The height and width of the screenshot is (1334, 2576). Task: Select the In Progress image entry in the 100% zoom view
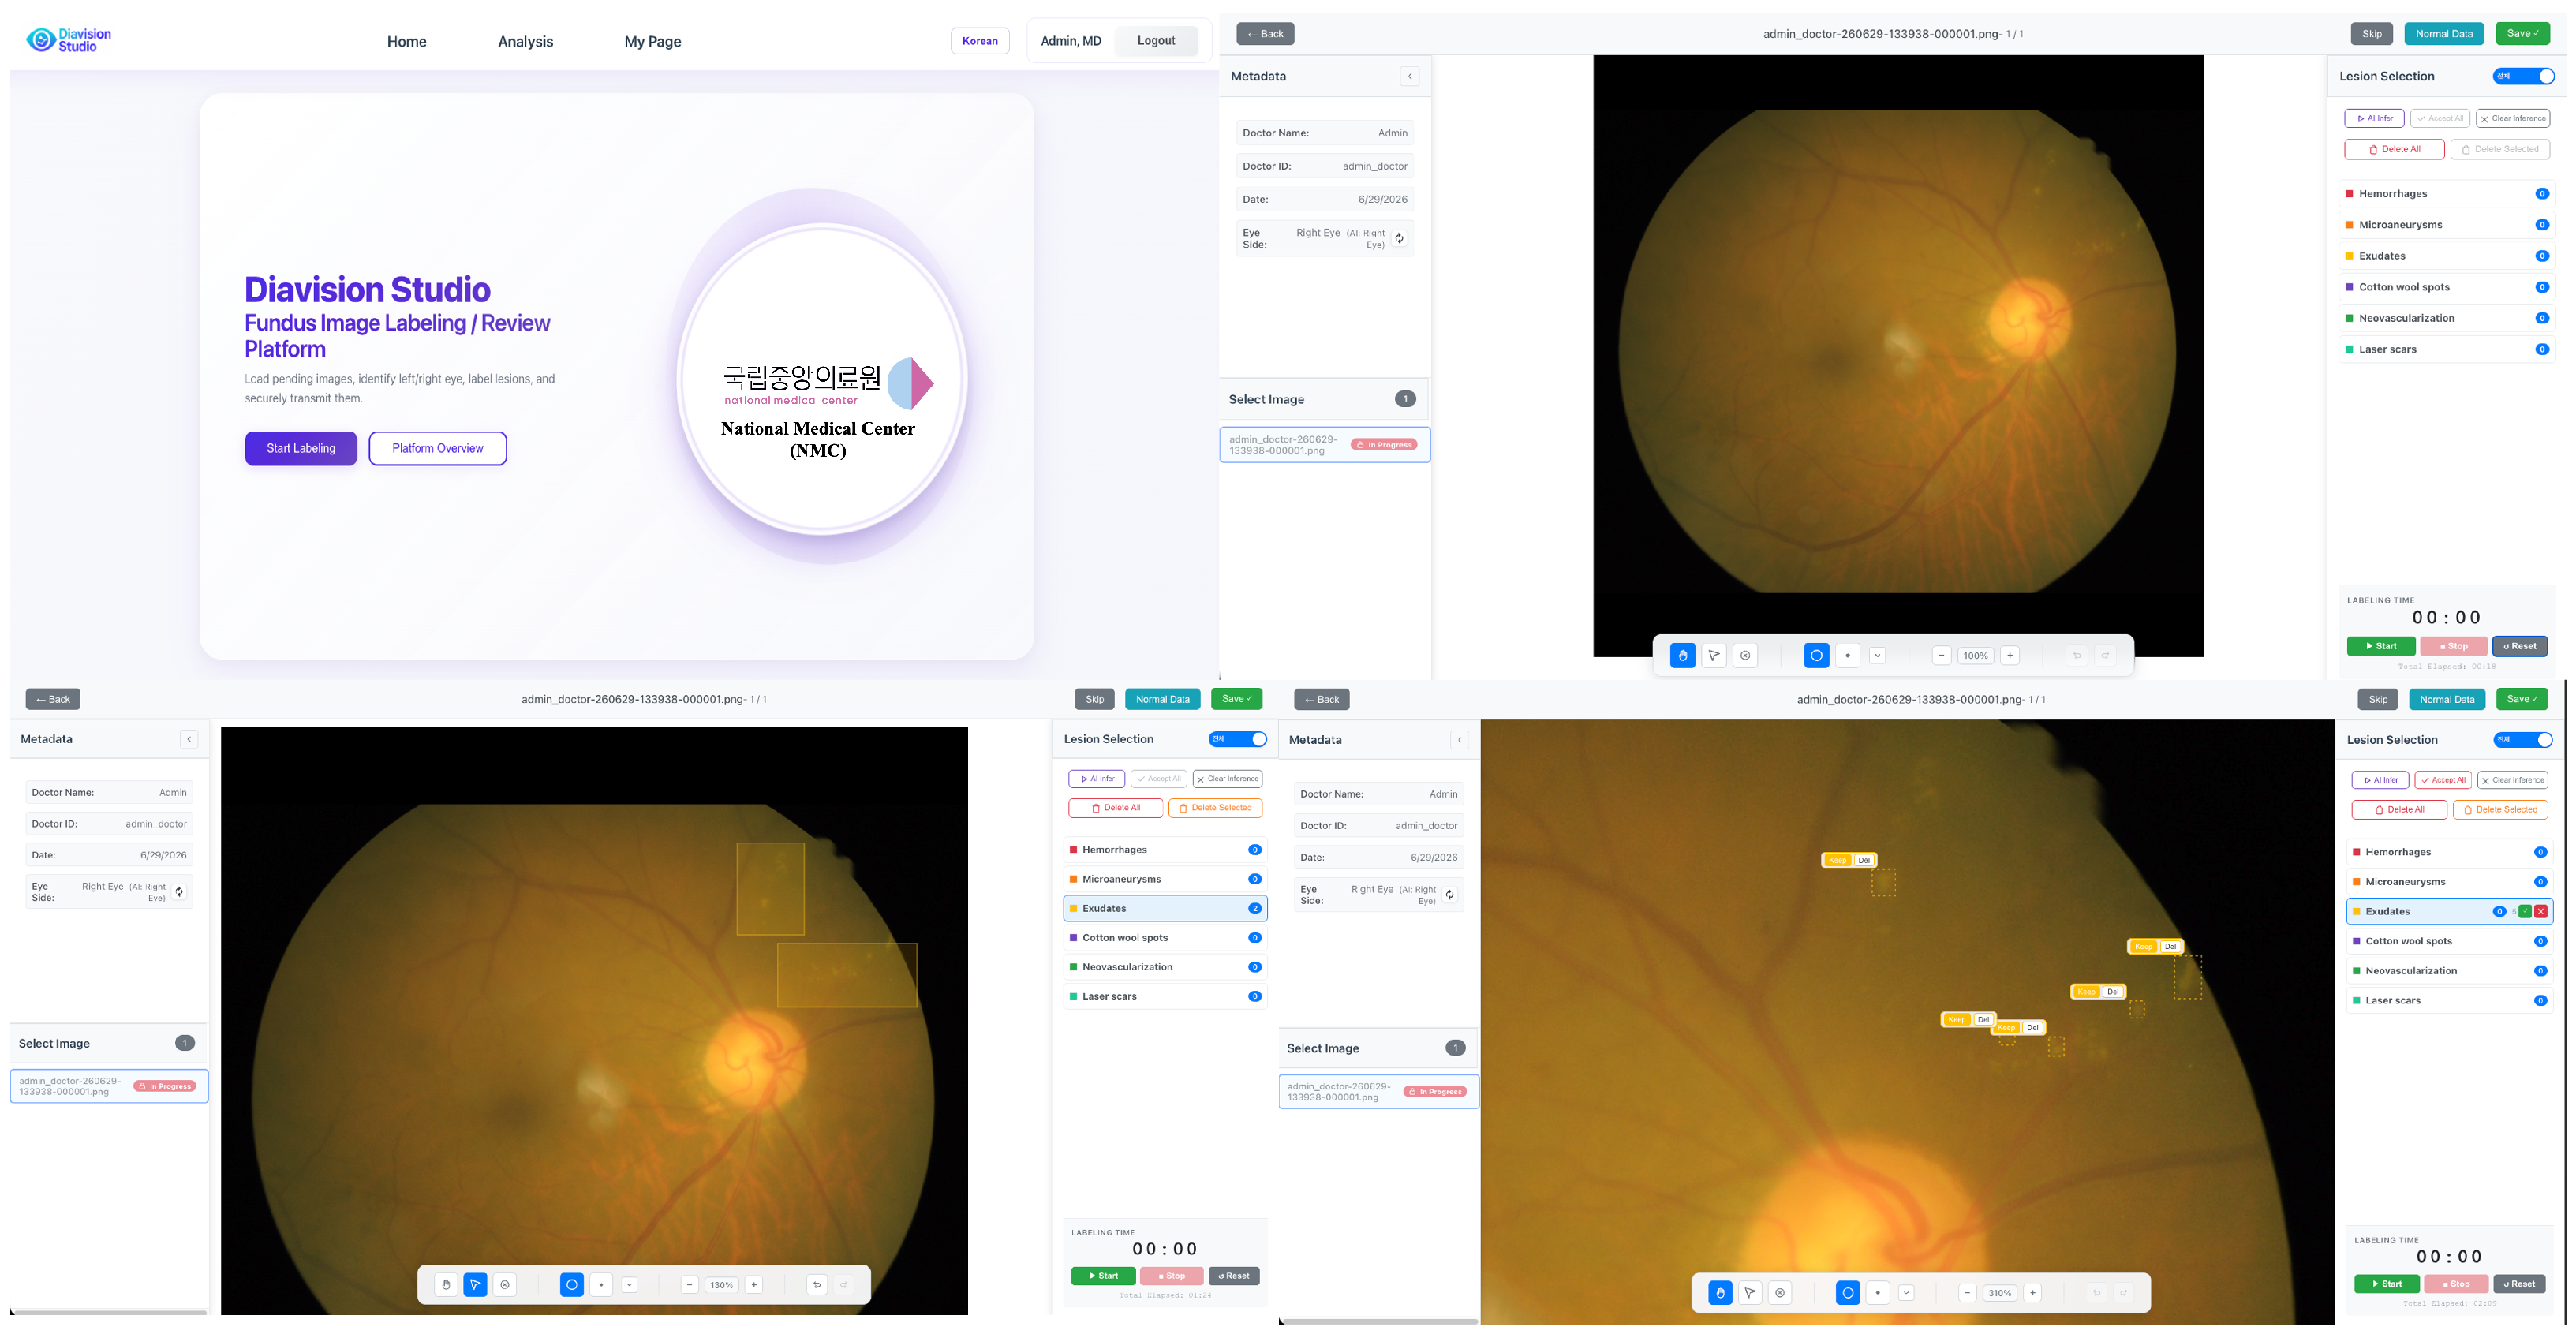(1324, 445)
